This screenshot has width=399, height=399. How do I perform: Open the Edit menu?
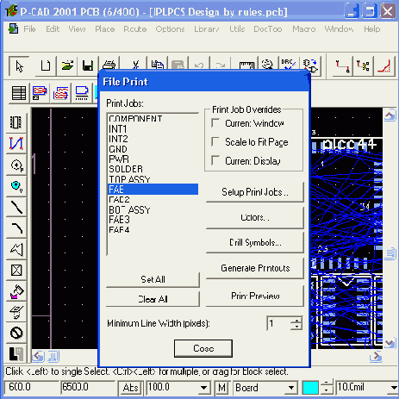[x=53, y=29]
